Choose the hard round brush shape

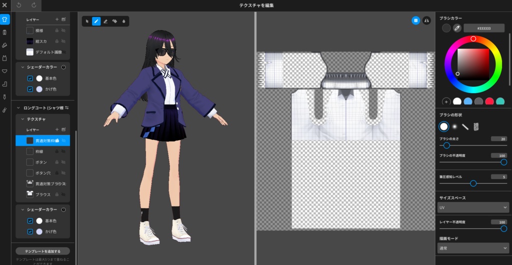point(444,126)
